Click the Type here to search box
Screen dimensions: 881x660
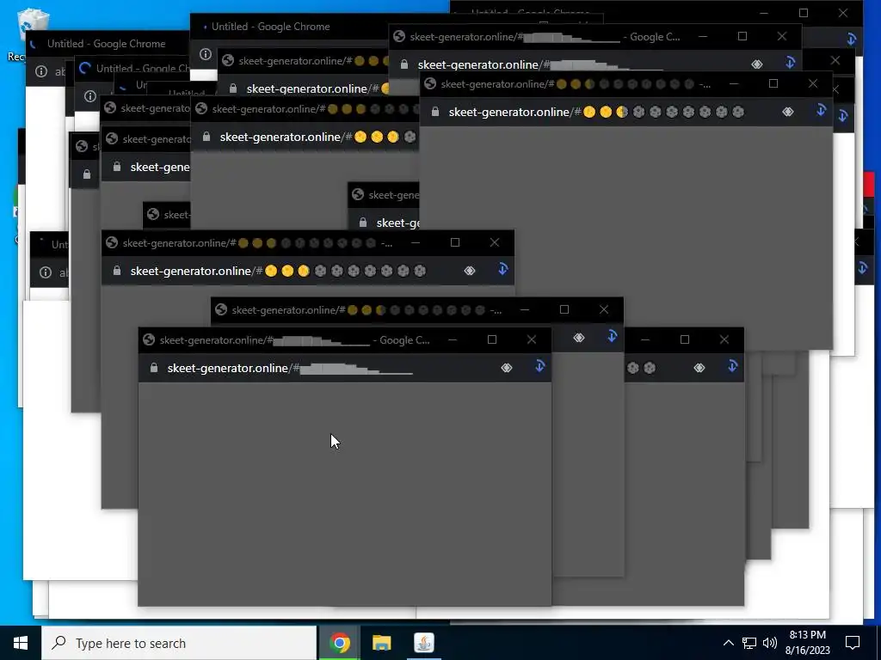pos(179,643)
